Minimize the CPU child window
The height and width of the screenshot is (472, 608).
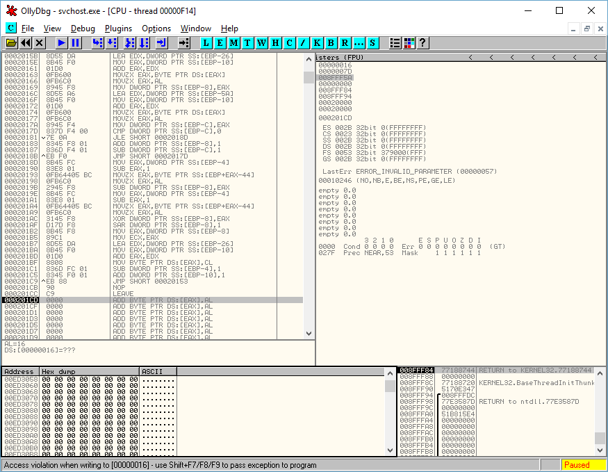tap(573, 29)
